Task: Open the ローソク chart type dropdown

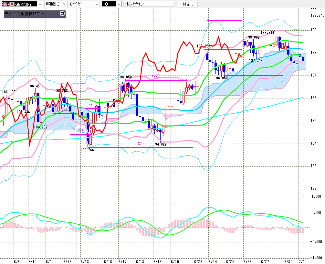Action: (x=84, y=4)
